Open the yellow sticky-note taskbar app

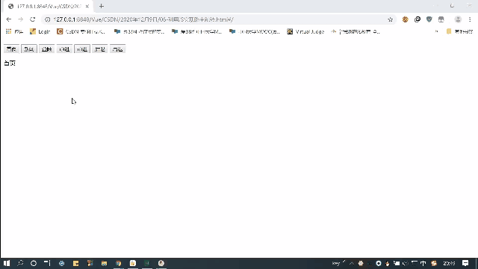tap(76, 263)
